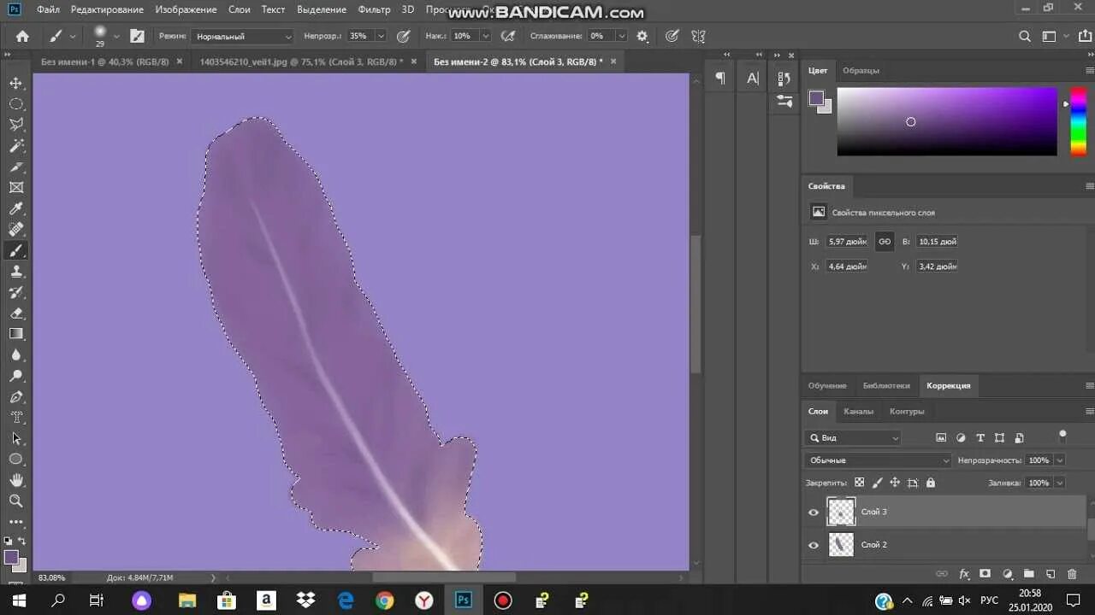
Task: Expand smoothing 0% dropdown arrow
Action: 621,36
